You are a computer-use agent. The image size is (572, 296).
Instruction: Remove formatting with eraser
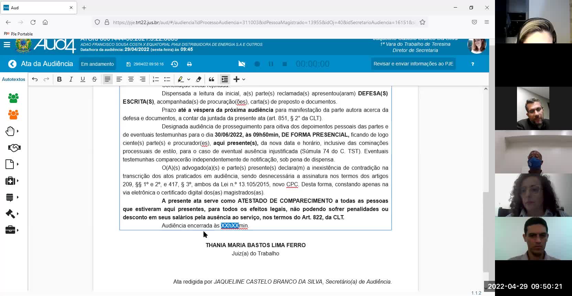[198, 79]
